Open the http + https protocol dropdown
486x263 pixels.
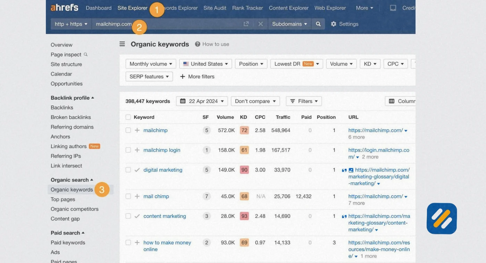tap(71, 24)
